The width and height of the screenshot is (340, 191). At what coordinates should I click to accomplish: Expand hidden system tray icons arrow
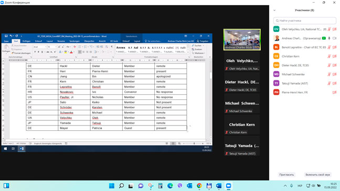click(285, 186)
